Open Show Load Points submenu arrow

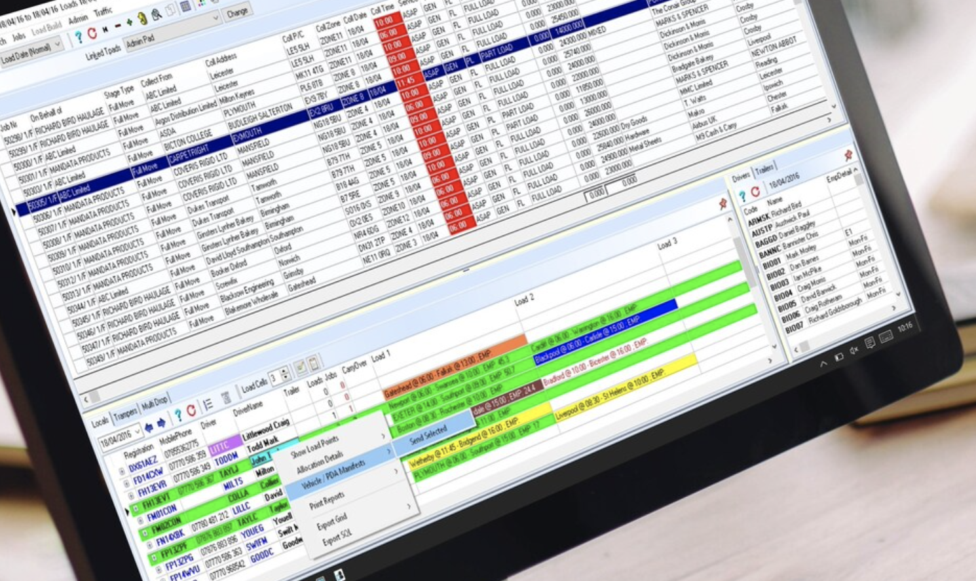tap(383, 436)
